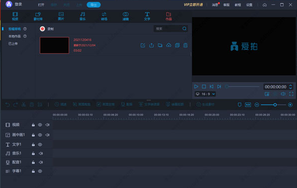Click the VIP立即开通 link
Screen dimensions: 297x188
[x=193, y=5]
